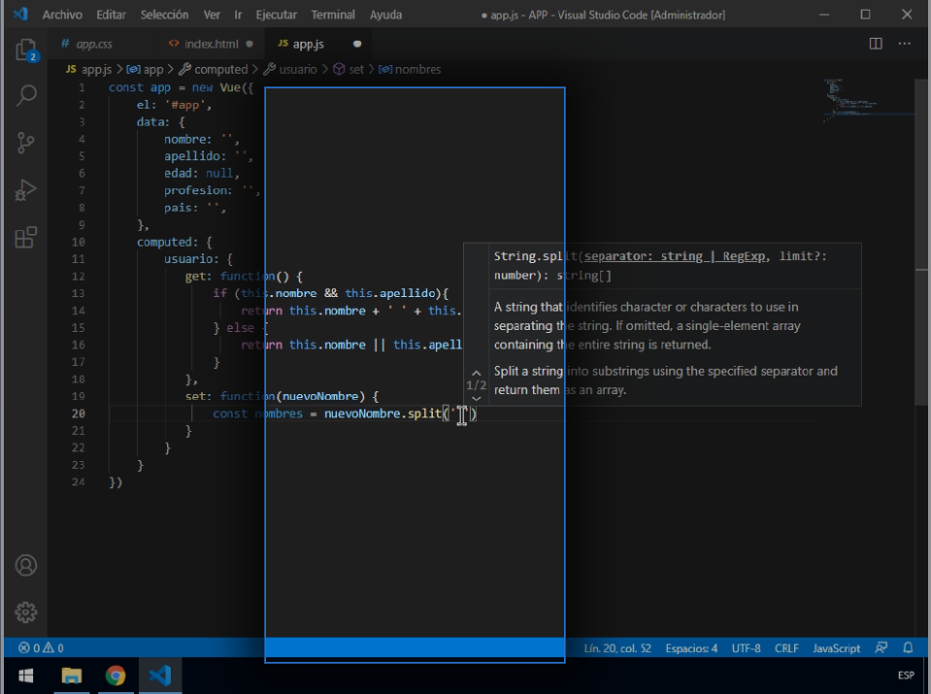Screen dimensions: 931x694
Task: Click the Accounts icon in activity bar
Action: 26,565
